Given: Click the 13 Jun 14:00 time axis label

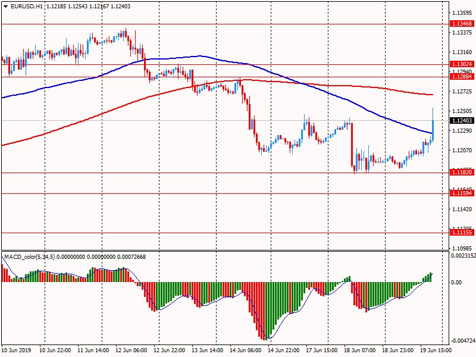Looking at the screenshot, I should coord(207,350).
